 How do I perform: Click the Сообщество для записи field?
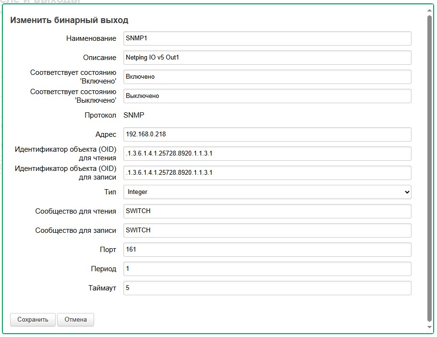(x=267, y=230)
